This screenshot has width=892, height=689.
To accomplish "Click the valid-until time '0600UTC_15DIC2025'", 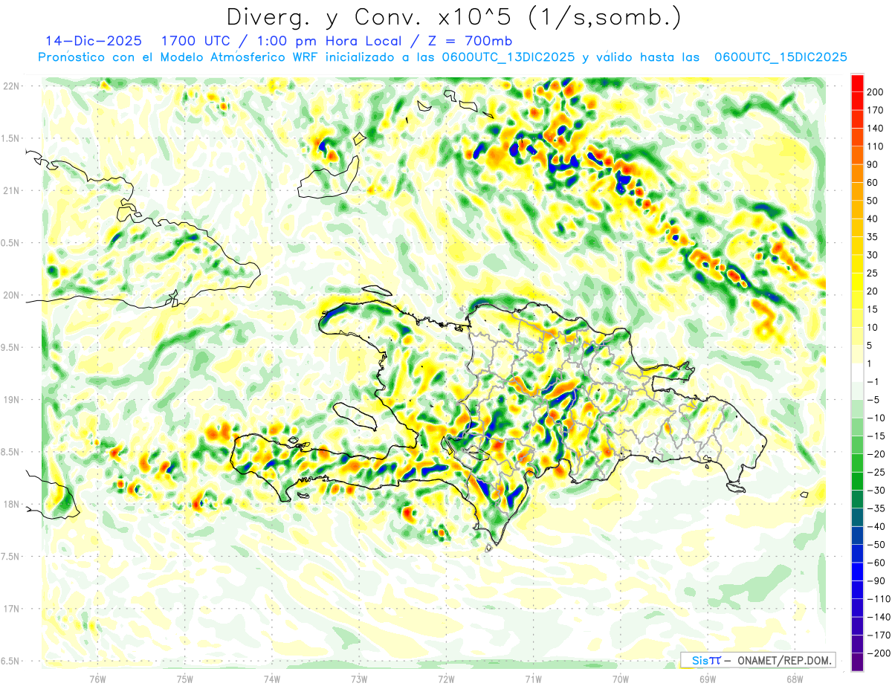I will [780, 57].
